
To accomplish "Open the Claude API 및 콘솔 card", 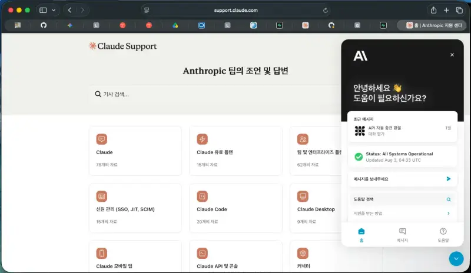I will 236,257.
